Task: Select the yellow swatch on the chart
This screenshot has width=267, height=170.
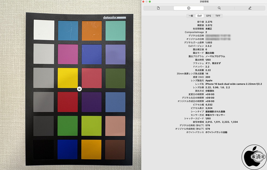Action: click(68, 78)
